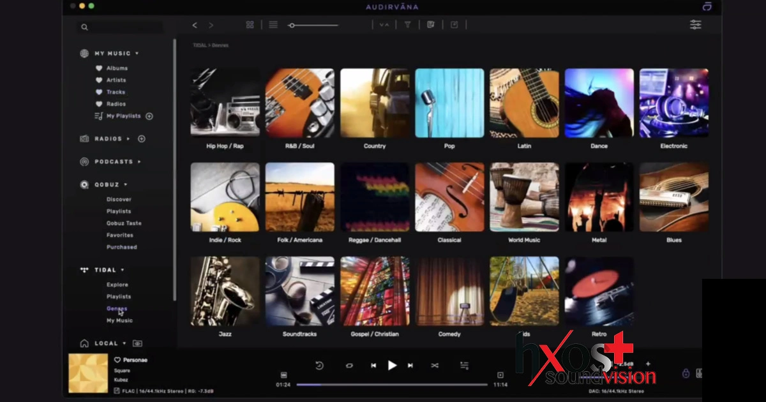Collapse the TIDAL section arrow
The image size is (766, 402).
click(x=123, y=270)
